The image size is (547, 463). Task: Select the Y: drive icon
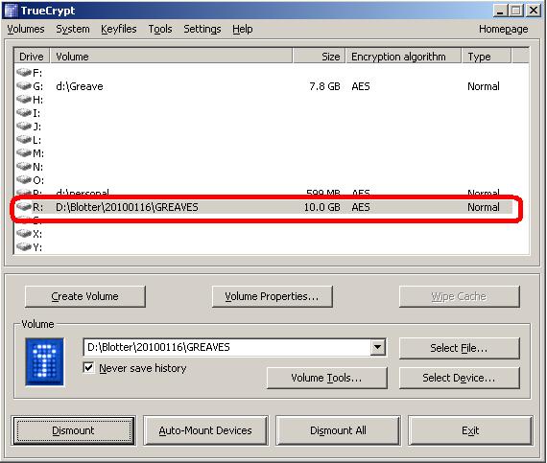pyautogui.click(x=24, y=247)
